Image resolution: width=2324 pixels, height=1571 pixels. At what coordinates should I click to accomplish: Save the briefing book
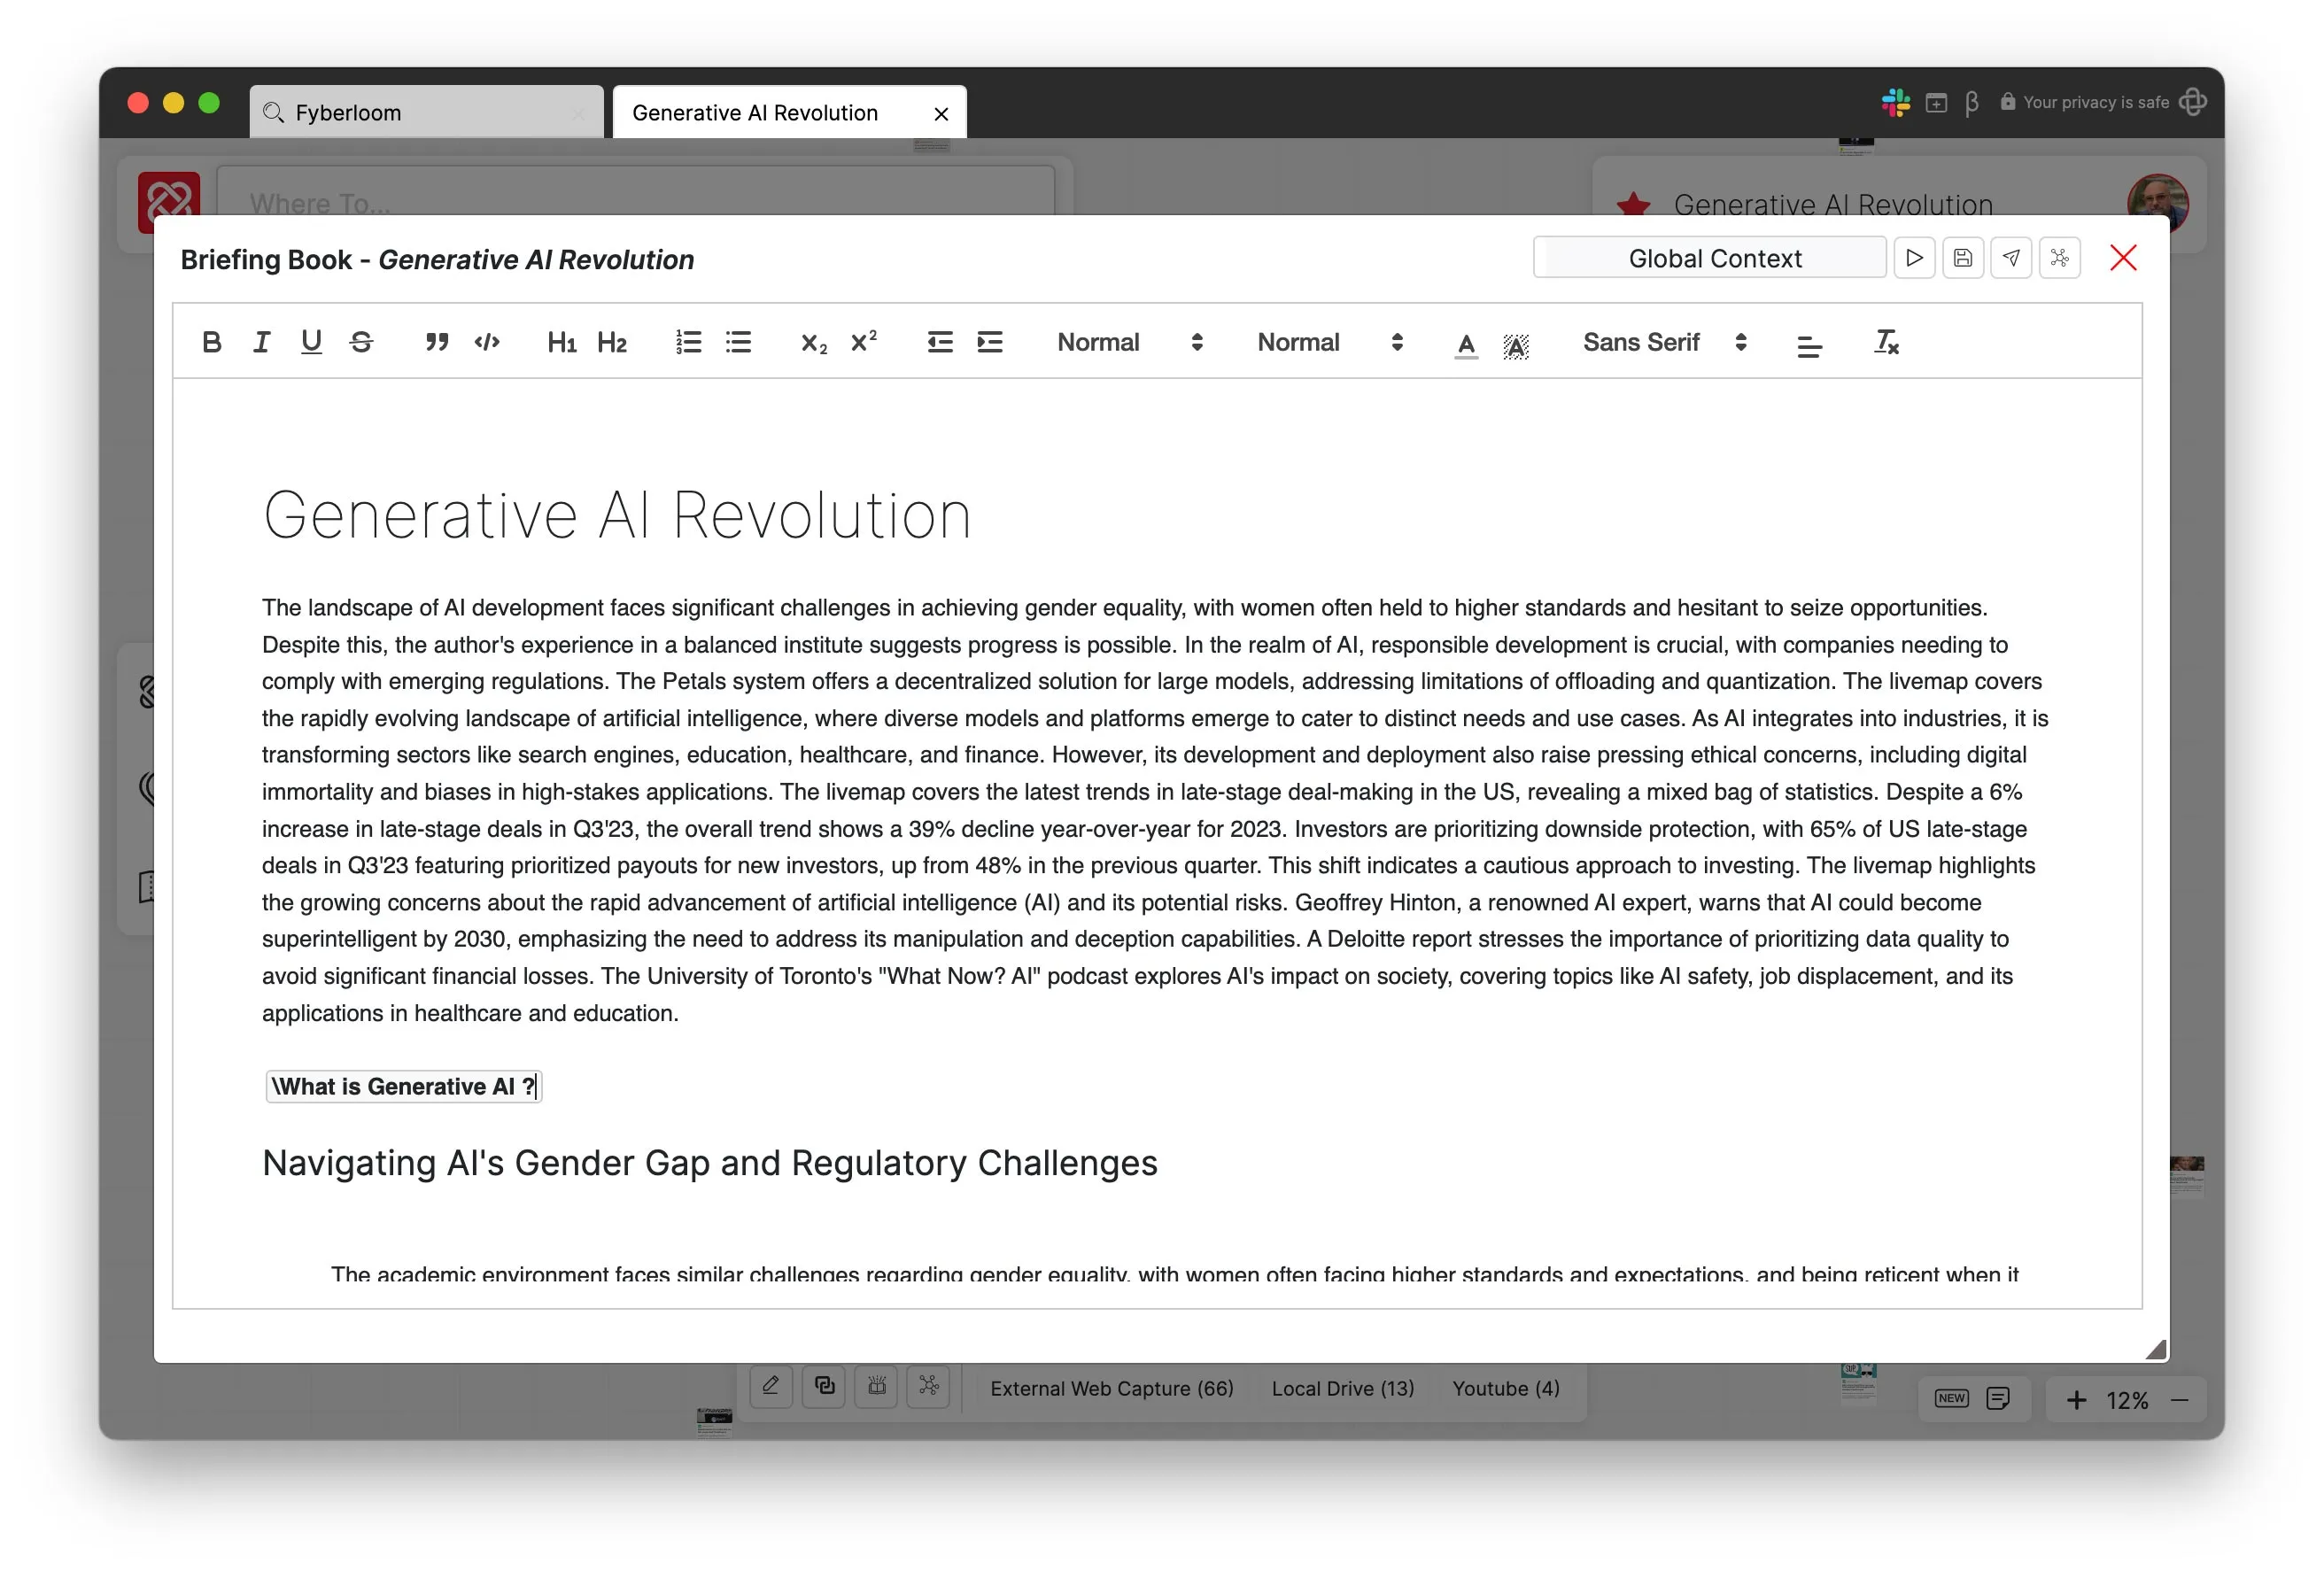(x=1962, y=258)
